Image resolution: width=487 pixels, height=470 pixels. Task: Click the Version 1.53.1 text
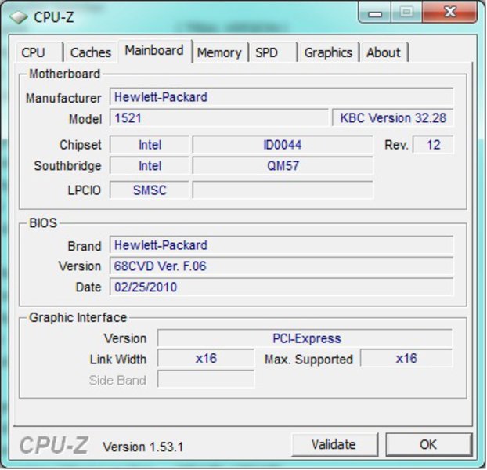[x=143, y=446]
